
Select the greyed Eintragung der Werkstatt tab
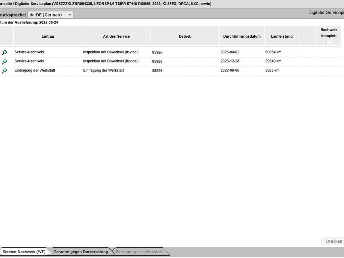[139, 252]
